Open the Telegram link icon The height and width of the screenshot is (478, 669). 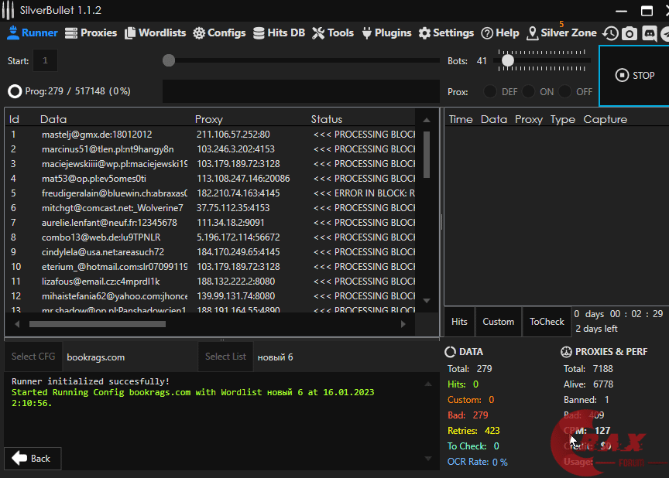[665, 33]
